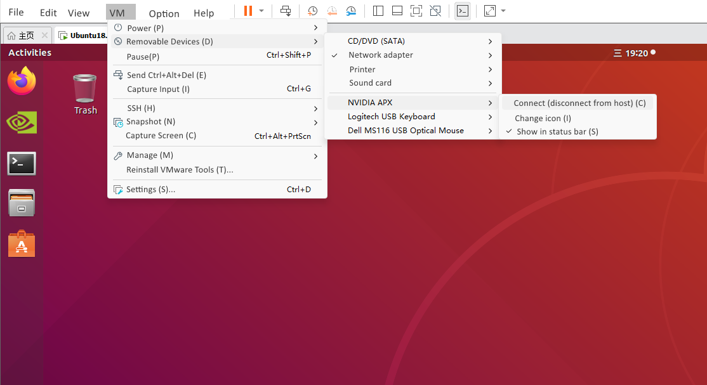Enter full screen mode from the toolbar
Image resolution: width=707 pixels, height=385 pixels.
416,11
